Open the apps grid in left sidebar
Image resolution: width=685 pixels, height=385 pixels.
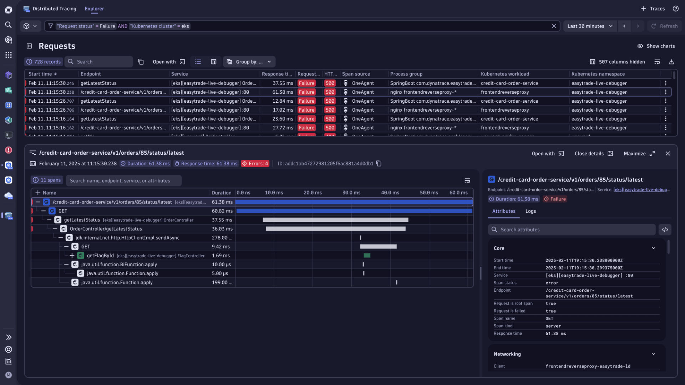tap(9, 55)
